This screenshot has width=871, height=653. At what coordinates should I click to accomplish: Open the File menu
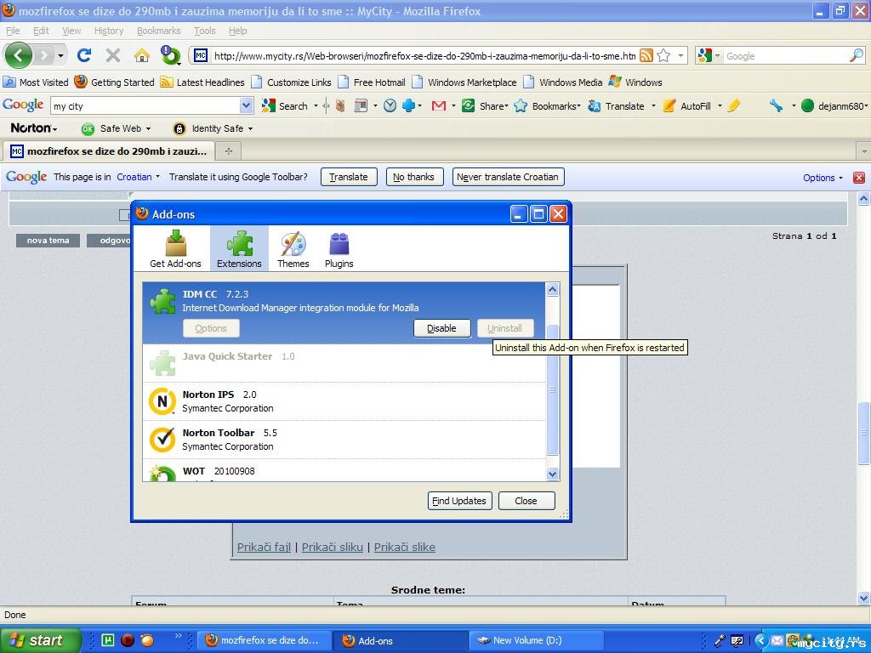[12, 31]
